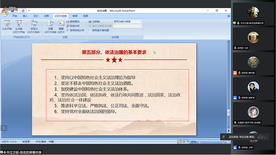Open the 审阅 ribbon tab
The width and height of the screenshot is (276, 155).
pyautogui.click(x=75, y=16)
